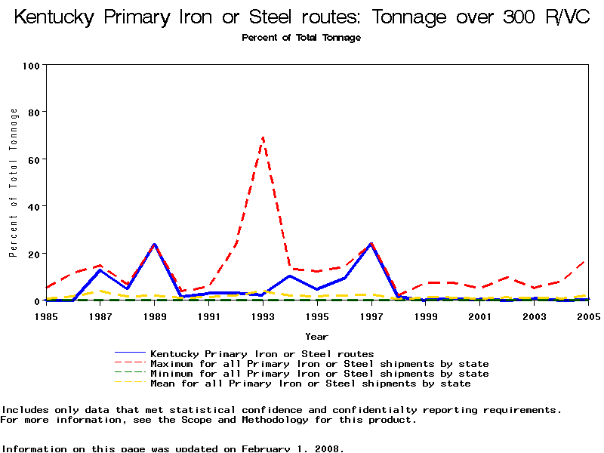Image resolution: width=604 pixels, height=453 pixels.
Task: Click the 'Mean for all Primary Iron' legend label
Action: (x=310, y=384)
